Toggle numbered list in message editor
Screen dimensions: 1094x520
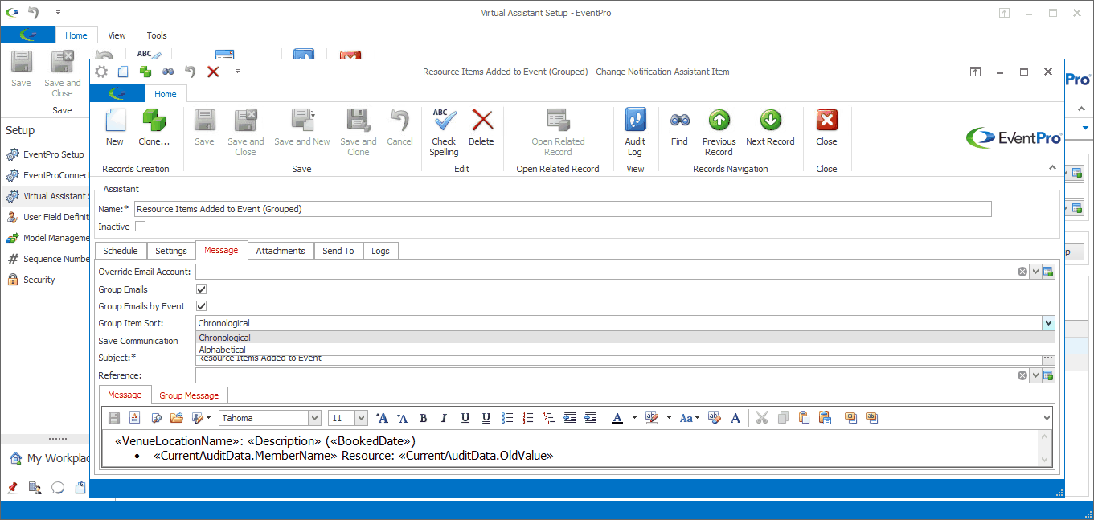(x=528, y=418)
